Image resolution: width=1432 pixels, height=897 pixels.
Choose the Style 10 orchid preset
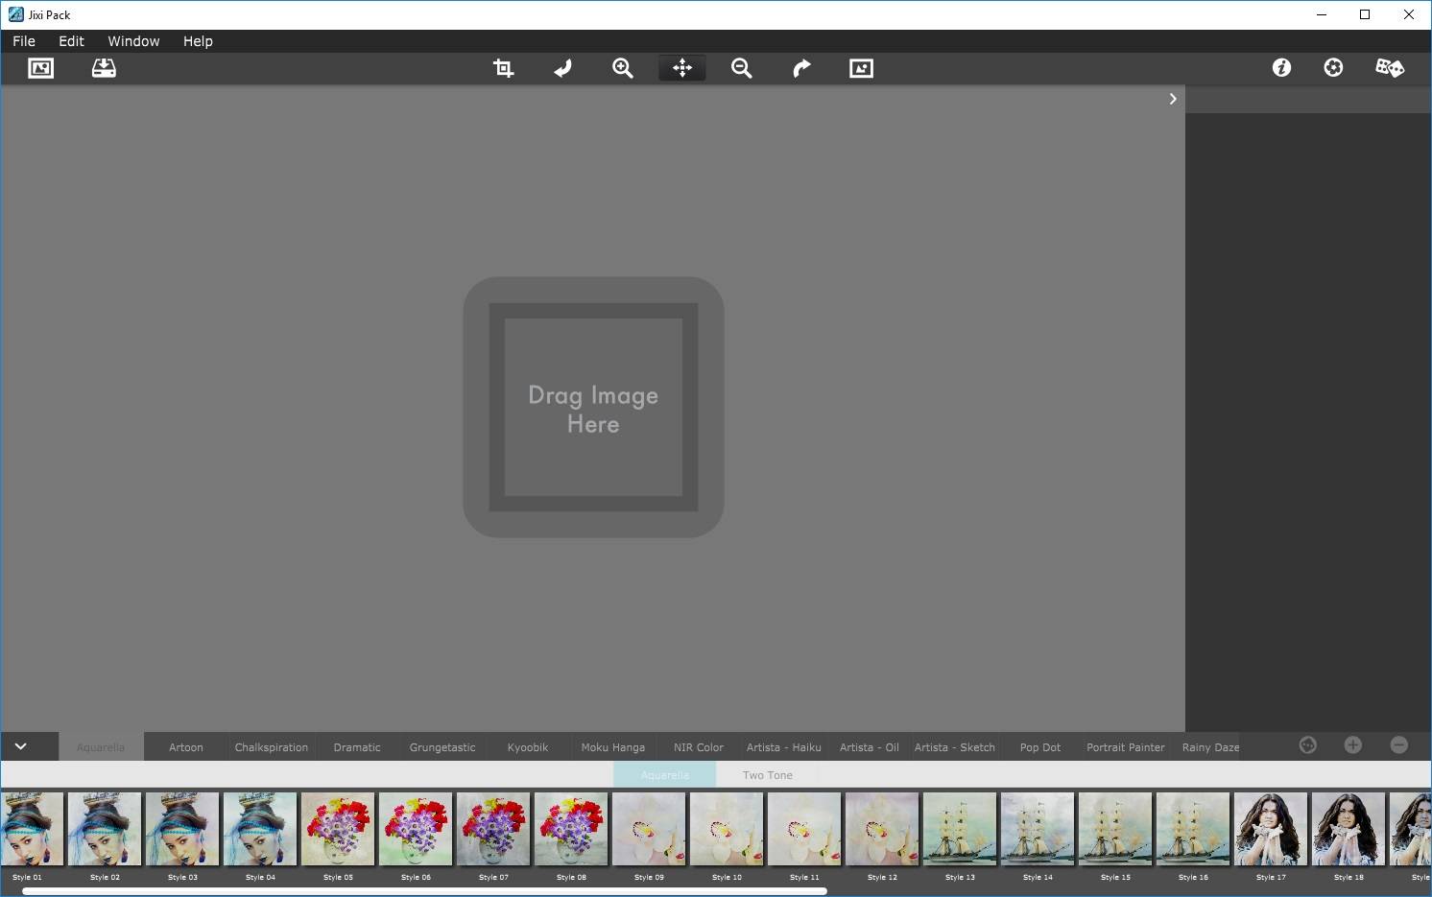[727, 829]
